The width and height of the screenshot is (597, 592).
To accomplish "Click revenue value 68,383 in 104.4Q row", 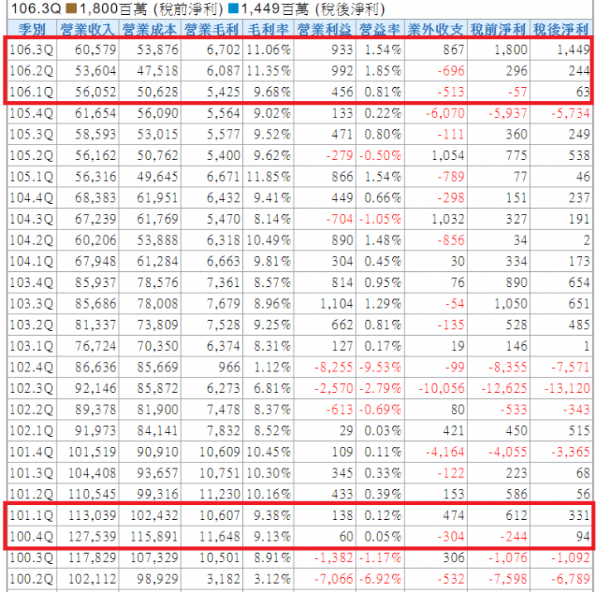I will 95,197.
